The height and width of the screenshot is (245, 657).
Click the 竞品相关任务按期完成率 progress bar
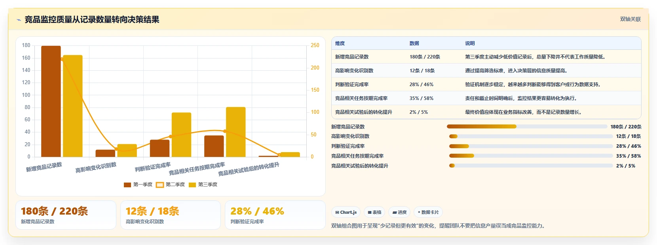[x=531, y=156]
